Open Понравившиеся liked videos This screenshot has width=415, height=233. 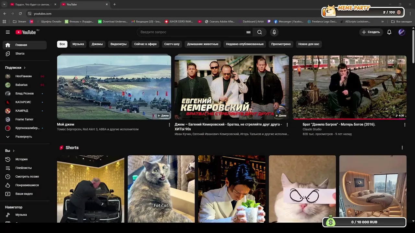click(25, 185)
